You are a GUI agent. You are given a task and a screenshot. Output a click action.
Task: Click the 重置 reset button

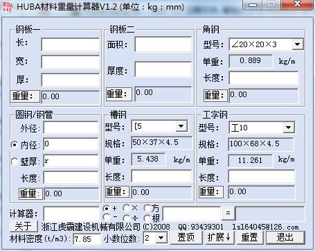click(x=249, y=237)
